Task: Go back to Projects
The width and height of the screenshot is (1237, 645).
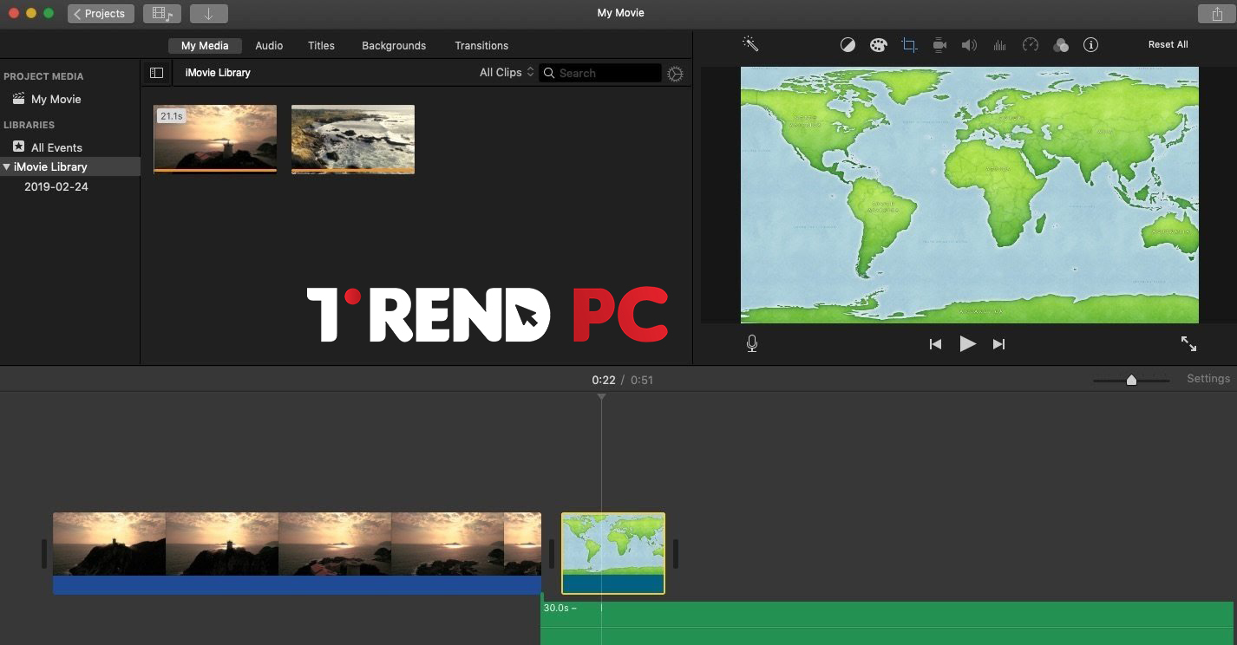Action: pos(101,14)
